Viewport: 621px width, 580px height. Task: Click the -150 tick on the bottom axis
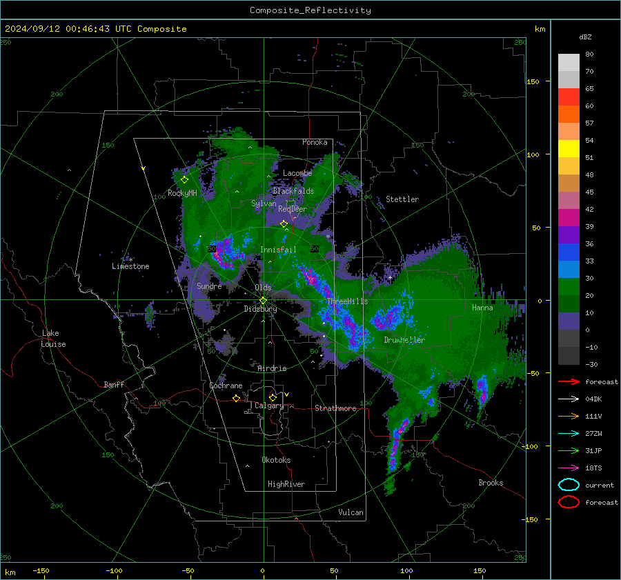41,571
